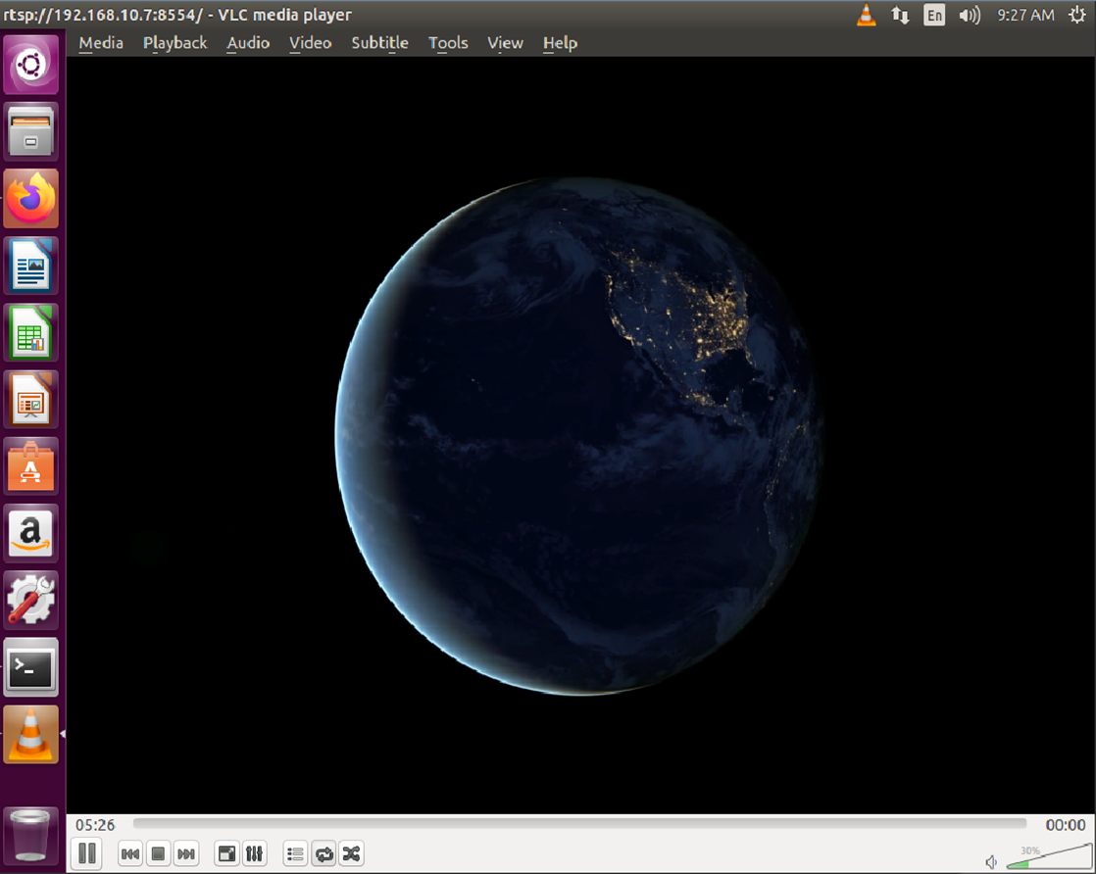1096x874 pixels.
Task: Open the clock showing 9:27 AM
Action: (x=1025, y=15)
